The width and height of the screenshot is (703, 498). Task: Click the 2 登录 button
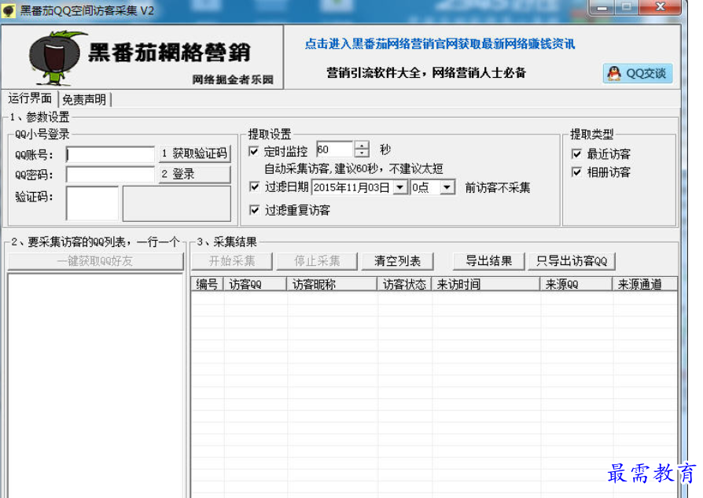point(195,174)
